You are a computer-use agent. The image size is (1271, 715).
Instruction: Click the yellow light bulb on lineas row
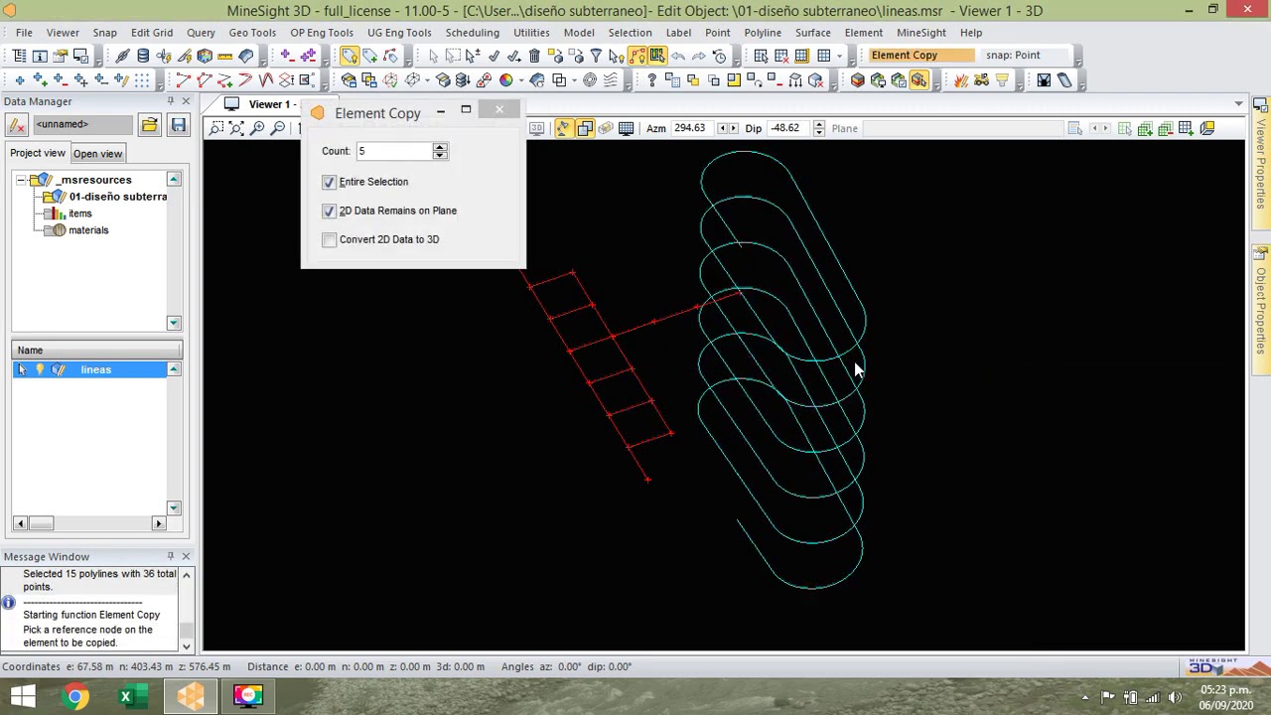click(41, 369)
